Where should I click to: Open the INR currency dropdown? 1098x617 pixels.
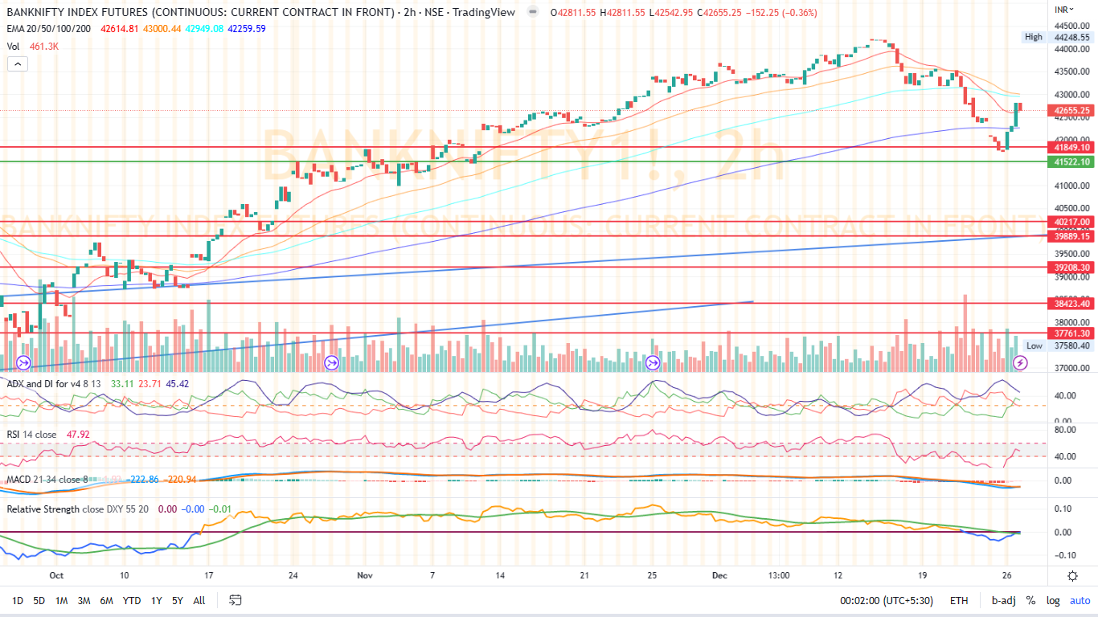1064,10
